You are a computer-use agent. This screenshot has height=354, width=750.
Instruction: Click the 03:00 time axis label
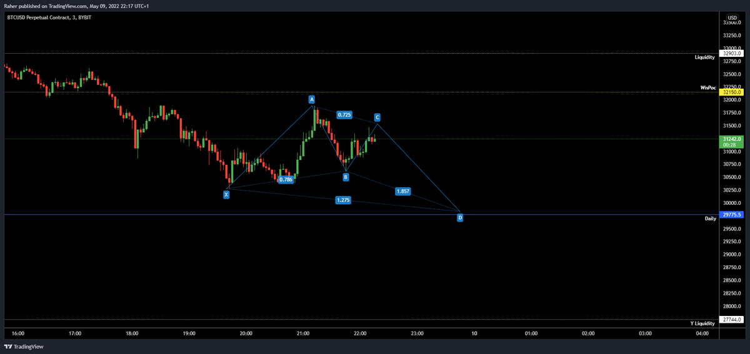pyautogui.click(x=645, y=333)
